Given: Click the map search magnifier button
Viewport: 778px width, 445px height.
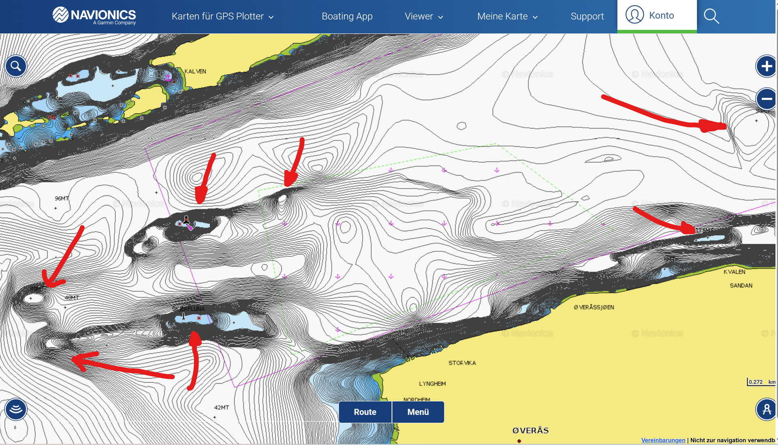Looking at the screenshot, I should [16, 66].
